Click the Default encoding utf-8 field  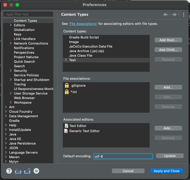[123, 156]
